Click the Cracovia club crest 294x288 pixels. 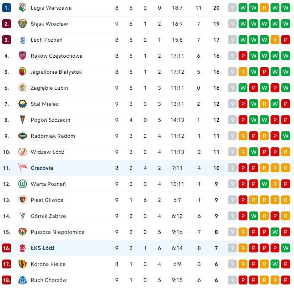(x=22, y=168)
